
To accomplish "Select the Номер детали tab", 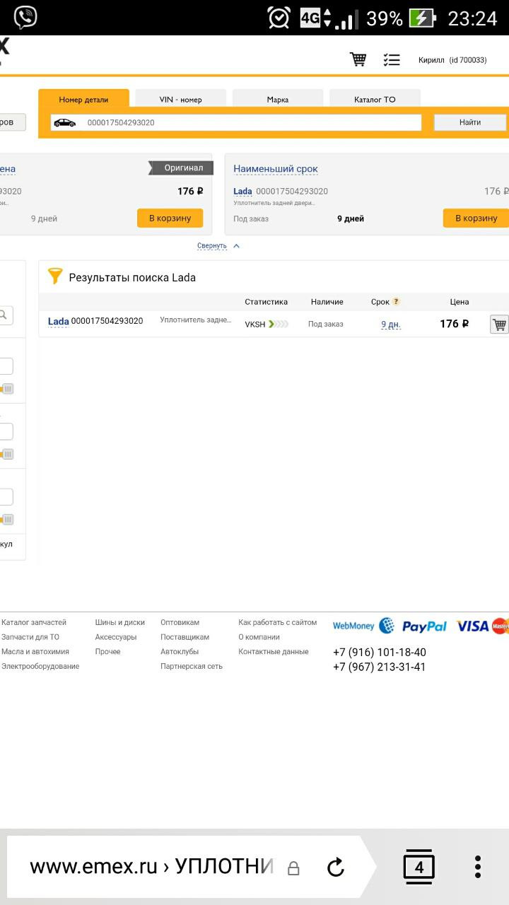I will (83, 100).
